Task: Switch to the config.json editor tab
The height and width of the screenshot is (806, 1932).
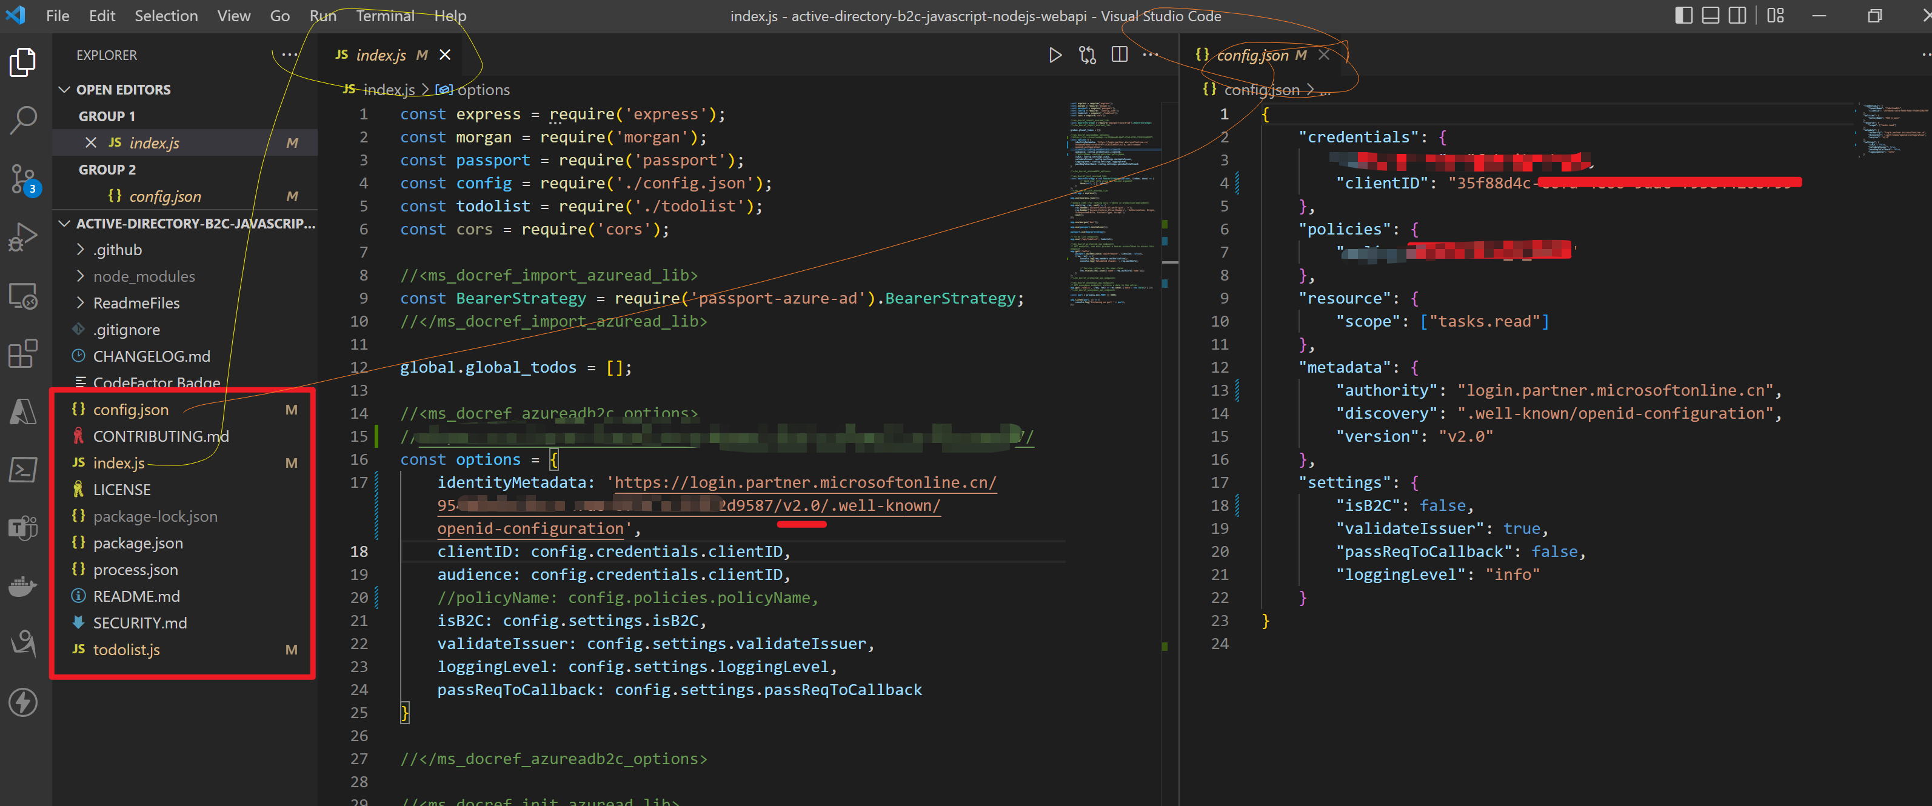Action: click(1252, 55)
